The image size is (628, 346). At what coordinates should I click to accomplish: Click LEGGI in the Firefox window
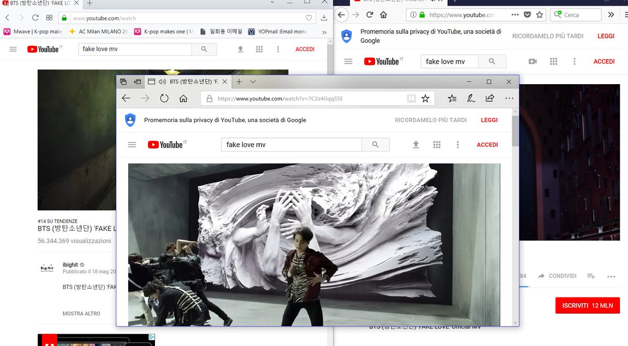point(606,36)
